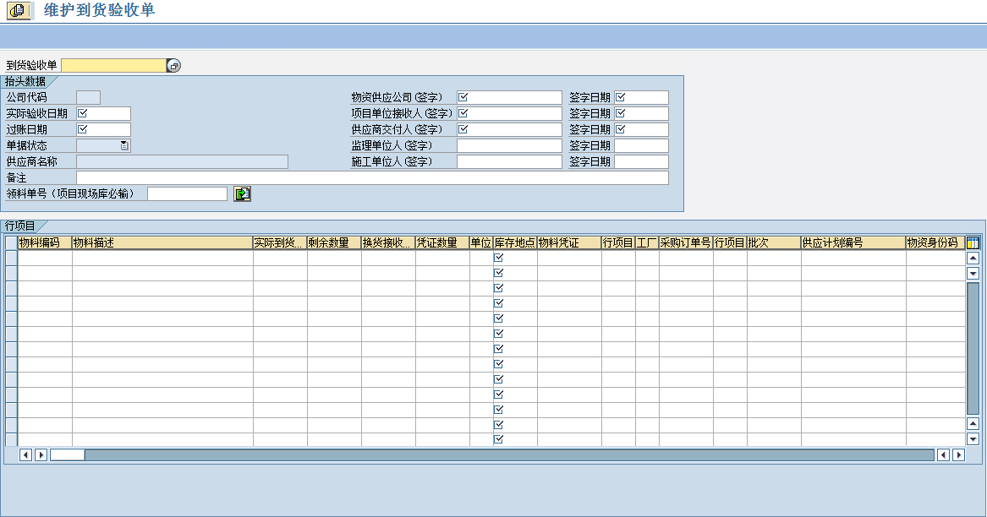Click rightmost arrow of table horizontal scrollbar
Viewport: 987px width, 517px height.
click(x=958, y=455)
